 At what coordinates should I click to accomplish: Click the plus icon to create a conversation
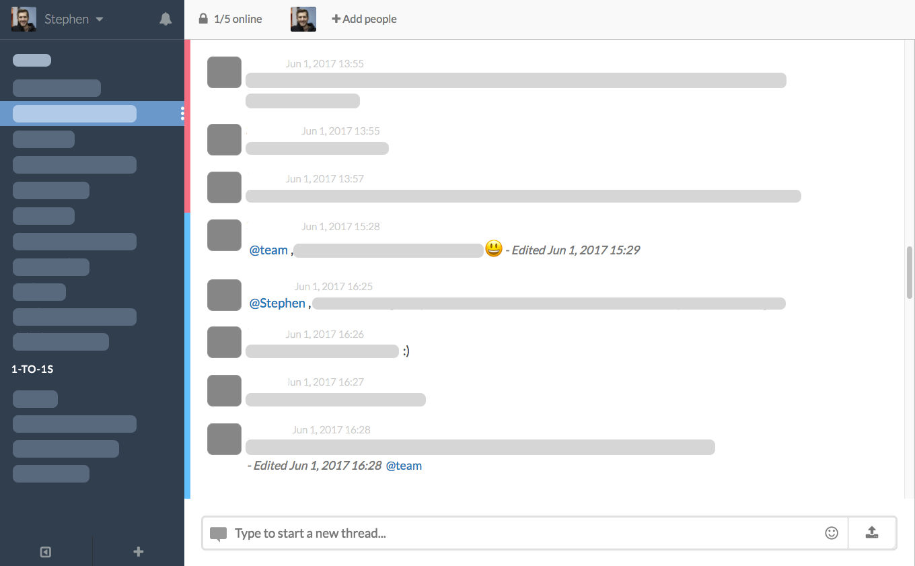tap(138, 551)
